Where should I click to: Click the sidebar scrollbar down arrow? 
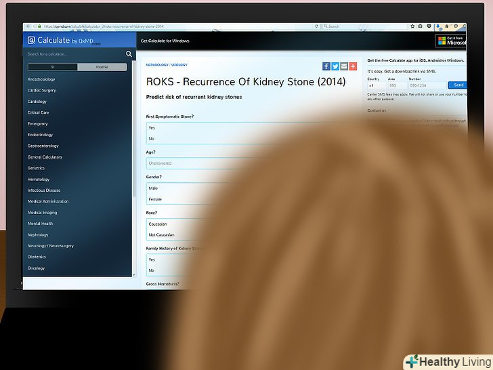click(x=134, y=274)
